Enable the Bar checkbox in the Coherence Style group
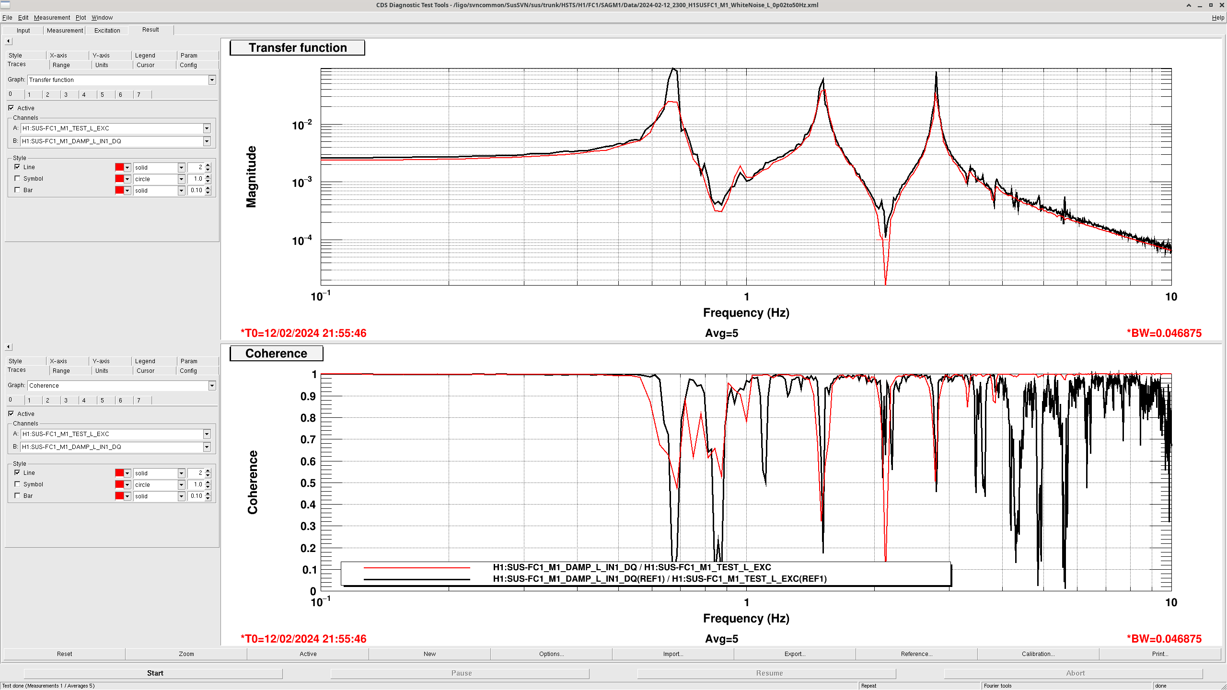The image size is (1227, 690). click(18, 496)
